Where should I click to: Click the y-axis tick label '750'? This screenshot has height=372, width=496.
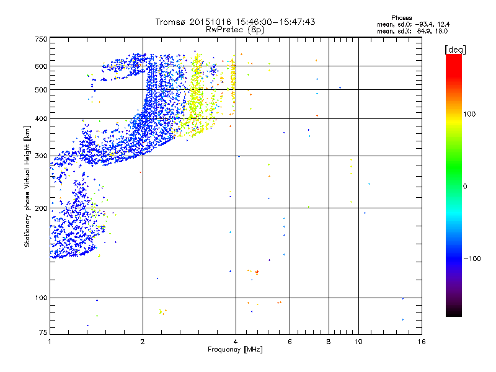(41, 39)
